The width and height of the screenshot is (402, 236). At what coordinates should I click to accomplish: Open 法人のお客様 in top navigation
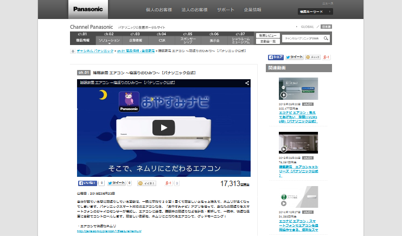[x=194, y=10]
